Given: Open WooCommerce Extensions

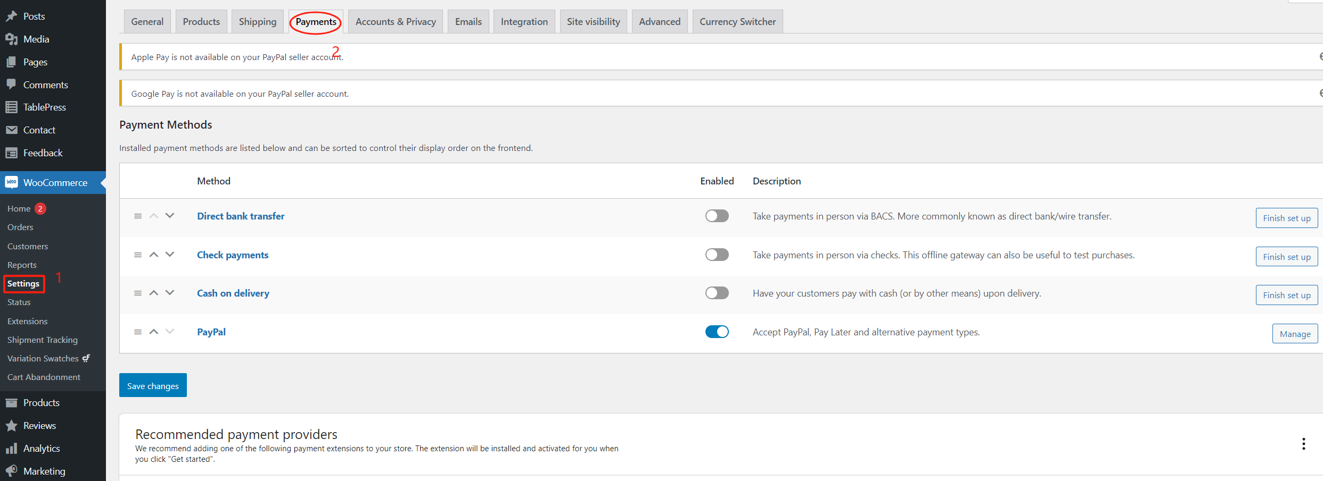Looking at the screenshot, I should [x=28, y=322].
